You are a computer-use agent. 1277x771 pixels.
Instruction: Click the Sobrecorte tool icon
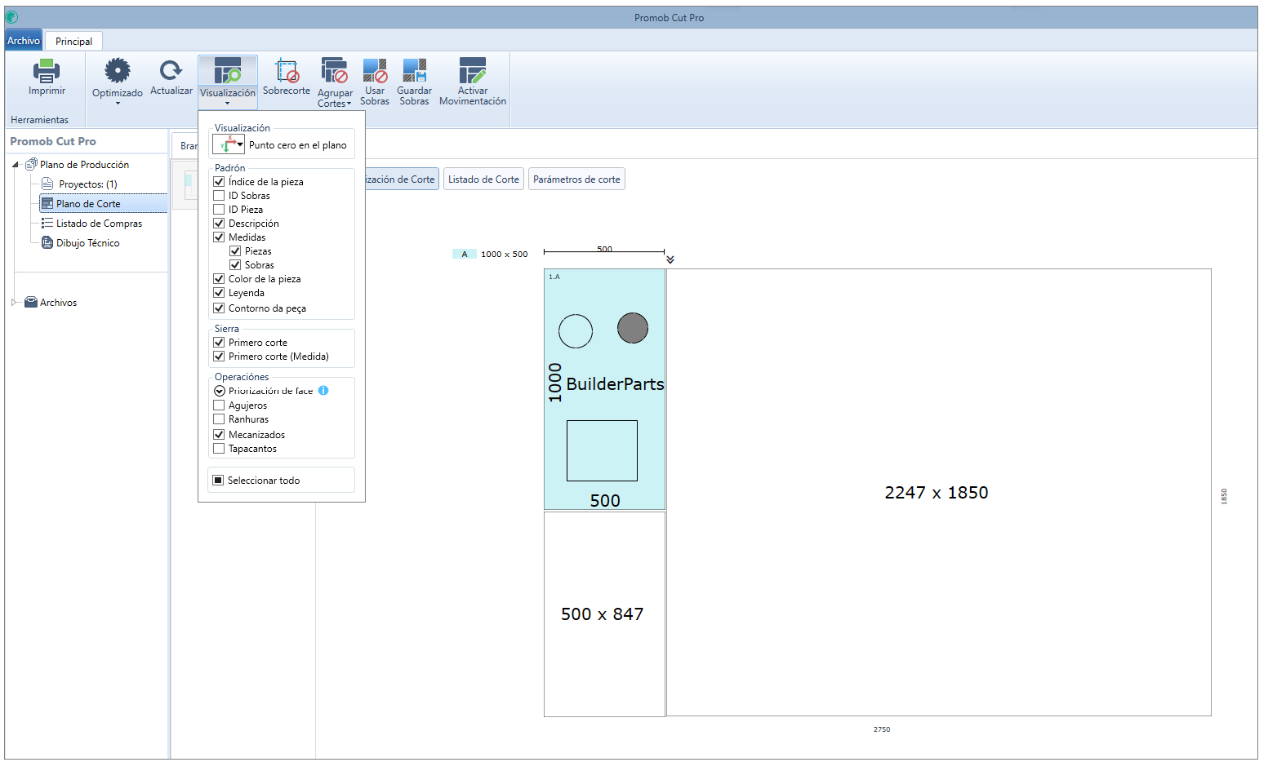[287, 70]
